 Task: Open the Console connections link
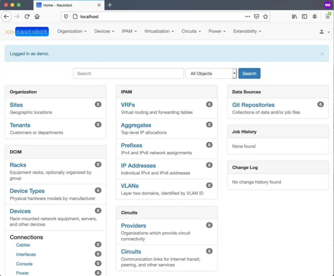point(24,264)
